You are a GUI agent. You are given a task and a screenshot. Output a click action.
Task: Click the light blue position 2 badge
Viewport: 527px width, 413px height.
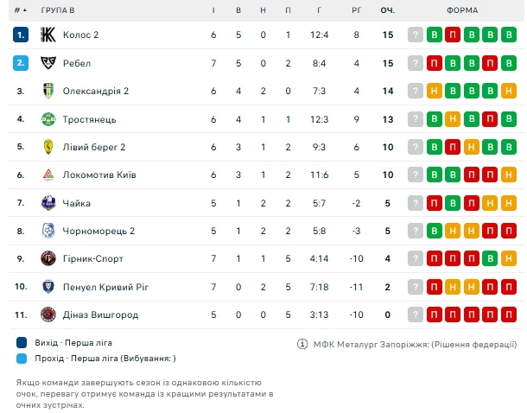[22, 63]
